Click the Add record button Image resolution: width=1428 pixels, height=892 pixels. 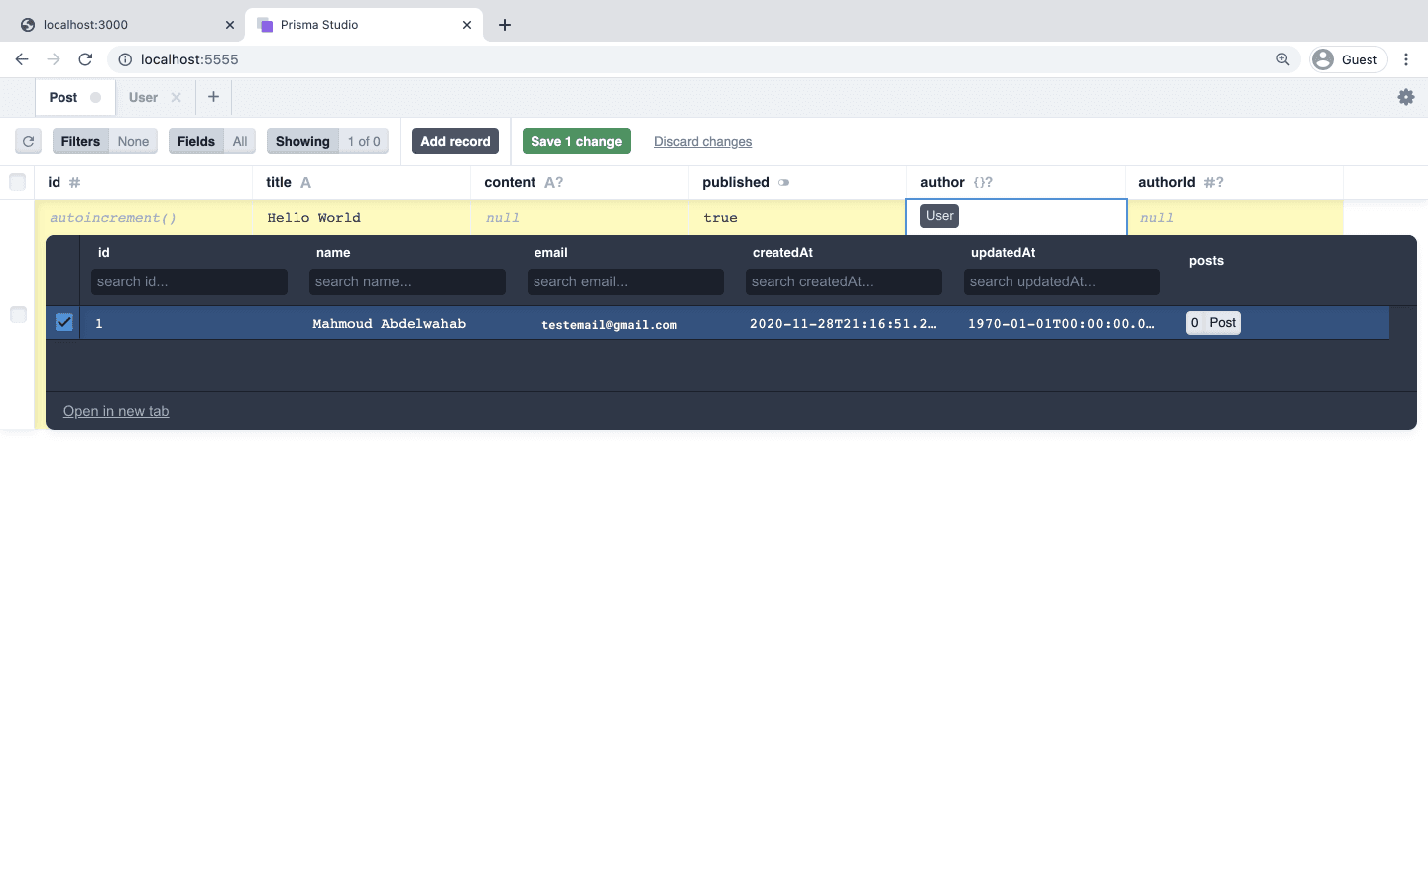[454, 141]
